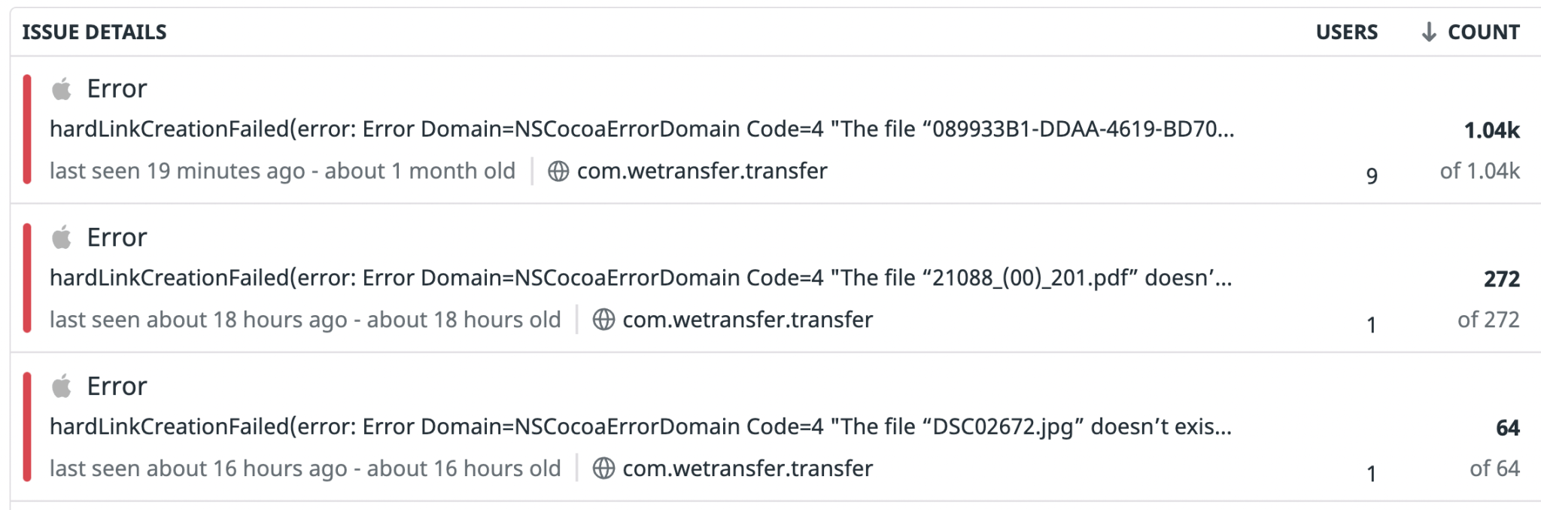The image size is (1541, 510).
Task: Click com.wetransfer.transfer on 18 hours old issue
Action: 747,320
